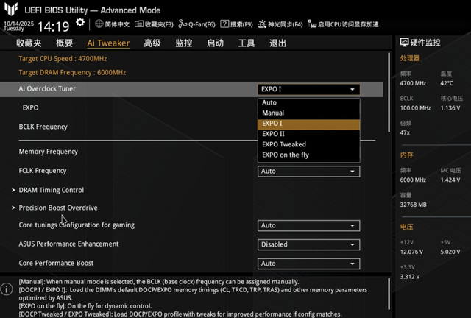Click the 100.00 MHz BCLK value
This screenshot has height=318, width=471.
point(415,108)
